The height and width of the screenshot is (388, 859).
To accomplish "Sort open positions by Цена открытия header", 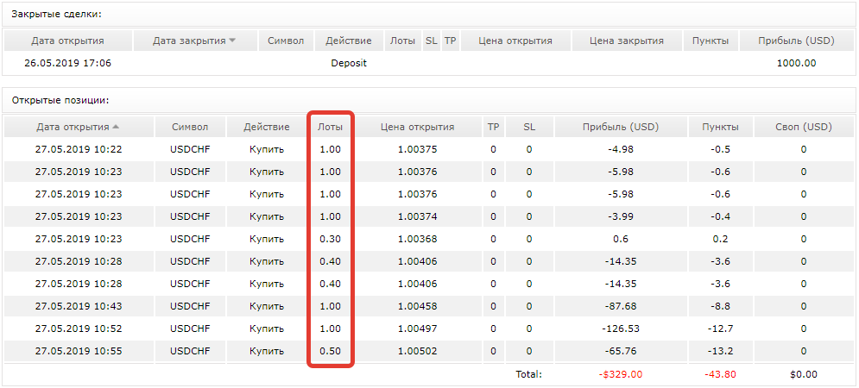I will tap(418, 127).
